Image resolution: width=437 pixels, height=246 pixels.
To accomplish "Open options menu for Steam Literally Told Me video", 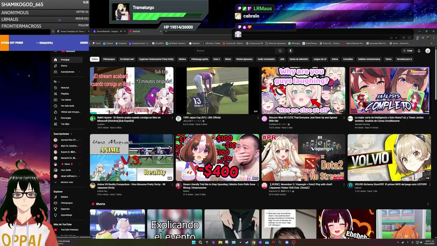I will (x=258, y=184).
